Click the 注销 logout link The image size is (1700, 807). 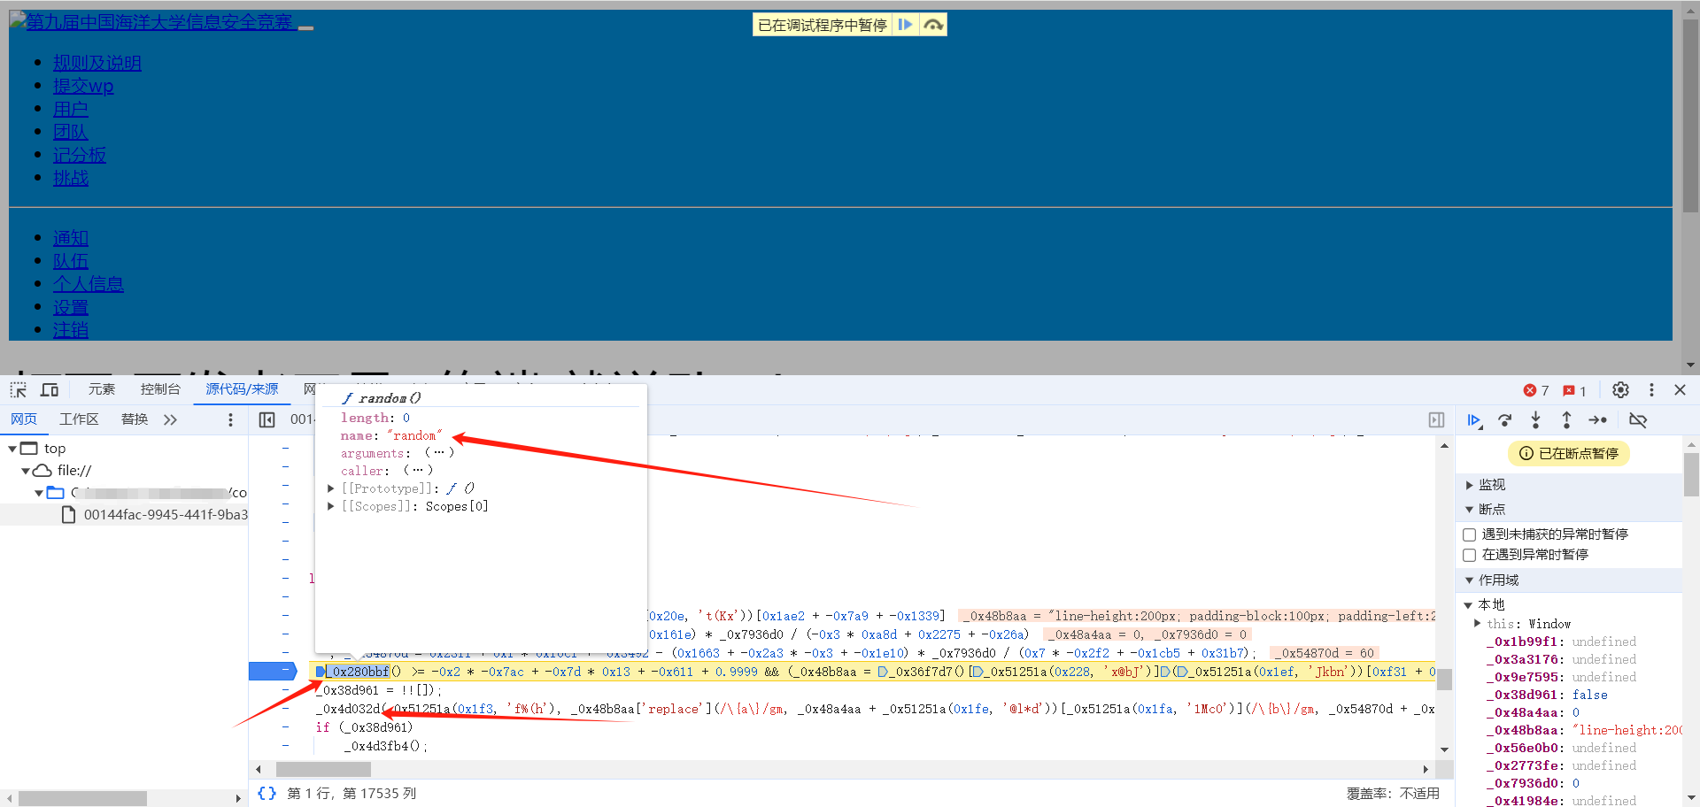[71, 330]
